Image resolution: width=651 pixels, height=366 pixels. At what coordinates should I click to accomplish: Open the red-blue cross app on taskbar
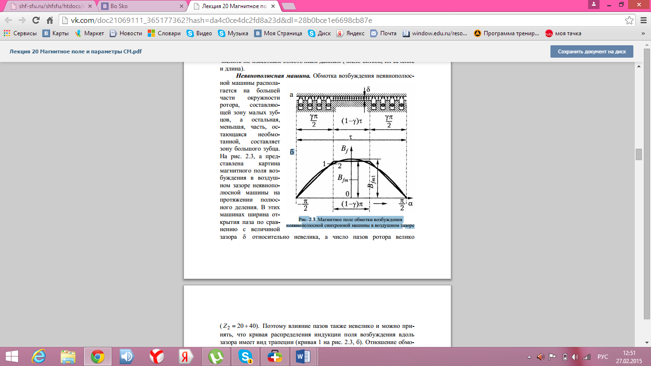tap(275, 356)
